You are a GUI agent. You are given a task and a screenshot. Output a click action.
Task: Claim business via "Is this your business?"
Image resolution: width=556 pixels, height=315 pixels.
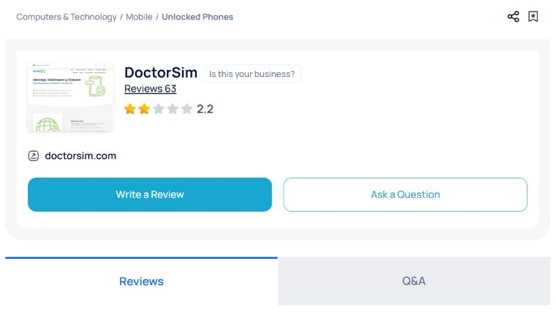tap(252, 74)
